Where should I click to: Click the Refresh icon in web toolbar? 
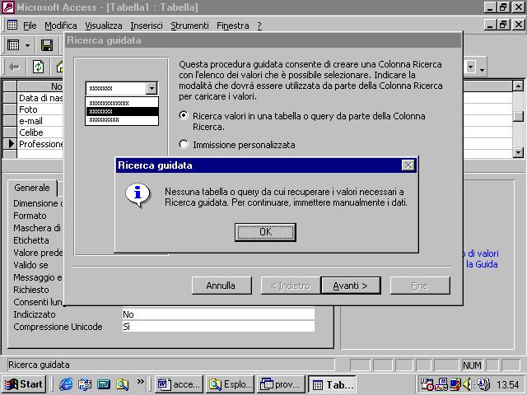38,67
